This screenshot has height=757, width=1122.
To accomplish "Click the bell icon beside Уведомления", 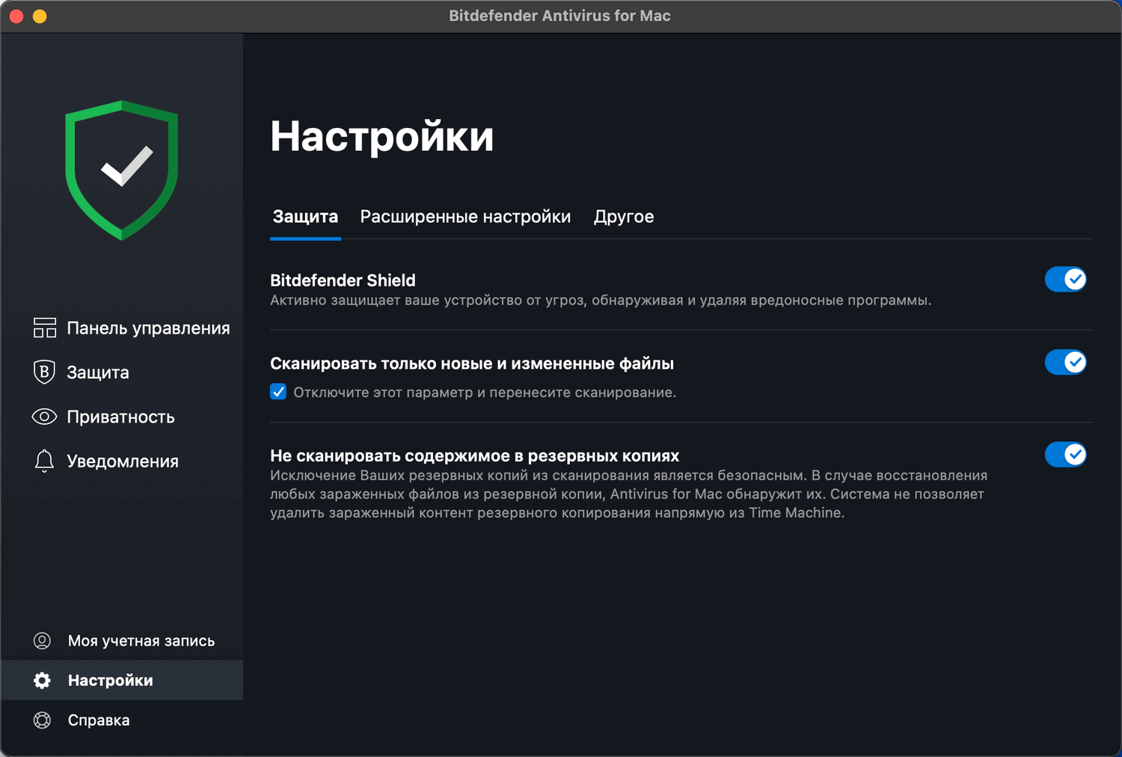I will click(44, 461).
